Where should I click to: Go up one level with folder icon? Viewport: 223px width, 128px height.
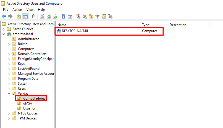coord(19,17)
